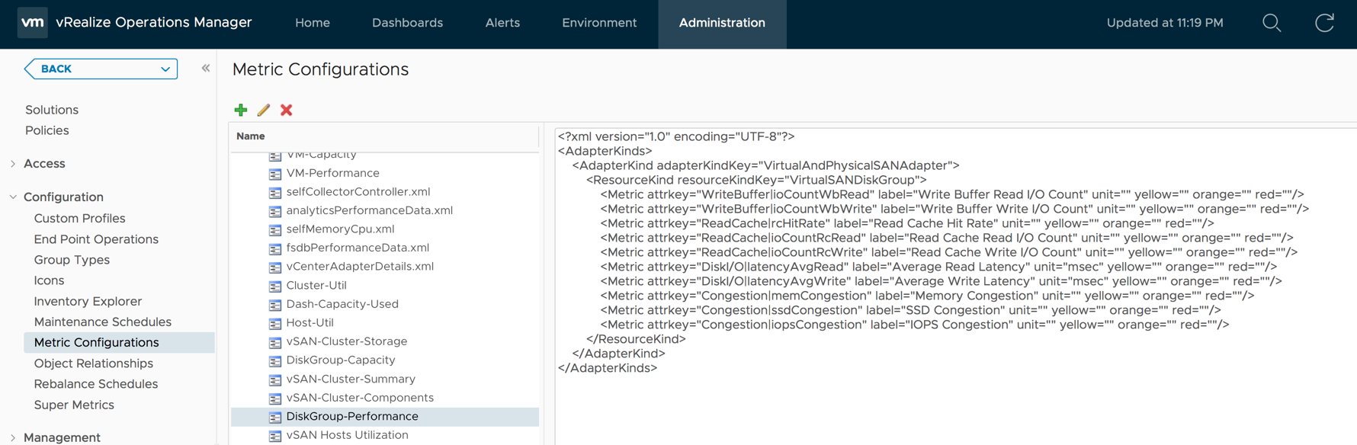Expand the Access section
Screen dimensions: 1357x445
[13, 164]
